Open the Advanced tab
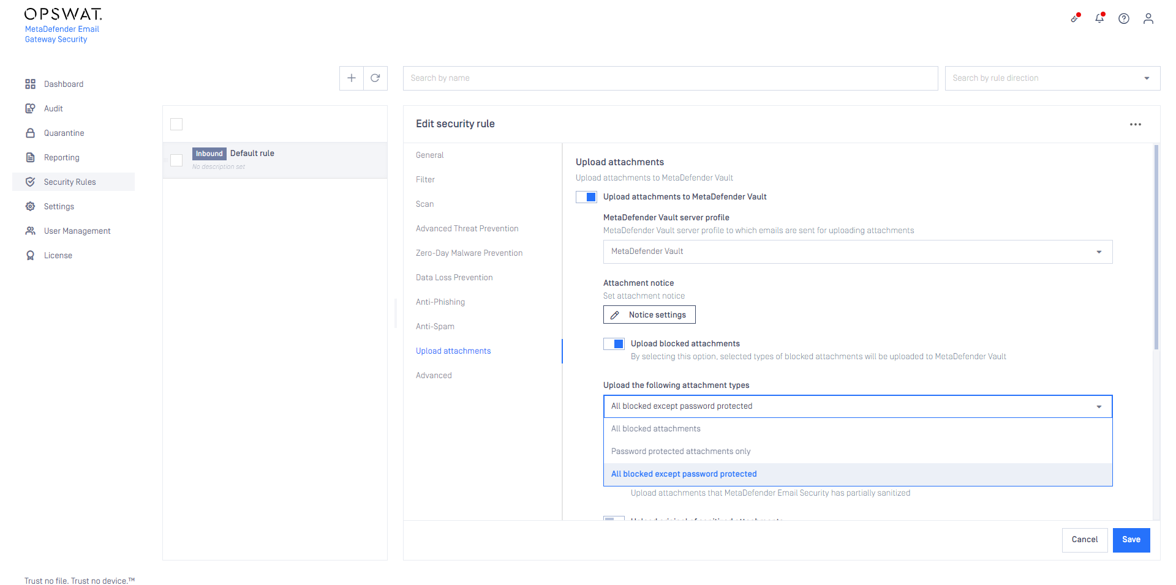The height and width of the screenshot is (585, 1176). click(434, 375)
